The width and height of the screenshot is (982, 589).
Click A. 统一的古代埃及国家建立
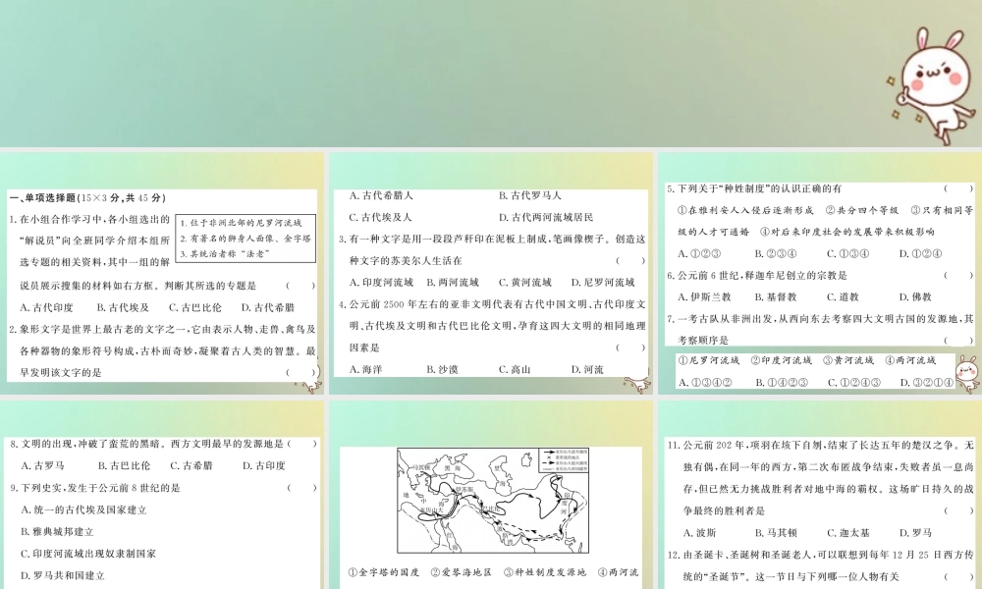tap(83, 510)
